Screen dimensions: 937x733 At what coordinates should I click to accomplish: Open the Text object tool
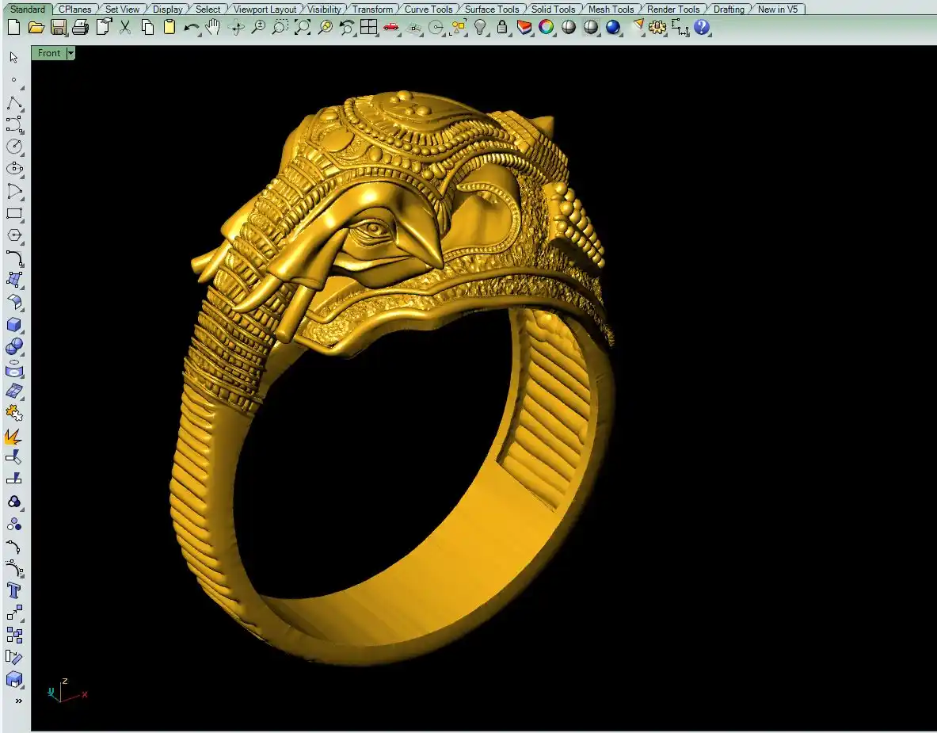point(14,590)
